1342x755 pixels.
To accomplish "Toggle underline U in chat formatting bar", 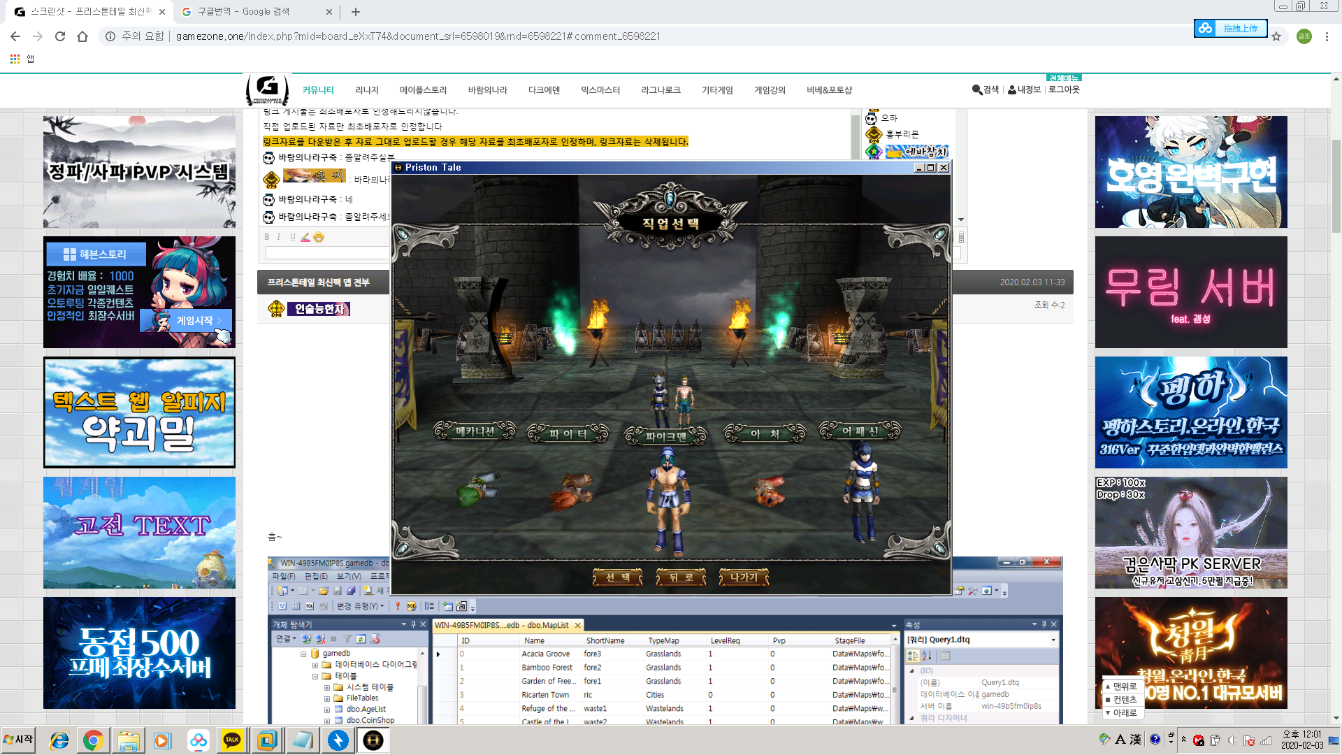I will 292,237.
